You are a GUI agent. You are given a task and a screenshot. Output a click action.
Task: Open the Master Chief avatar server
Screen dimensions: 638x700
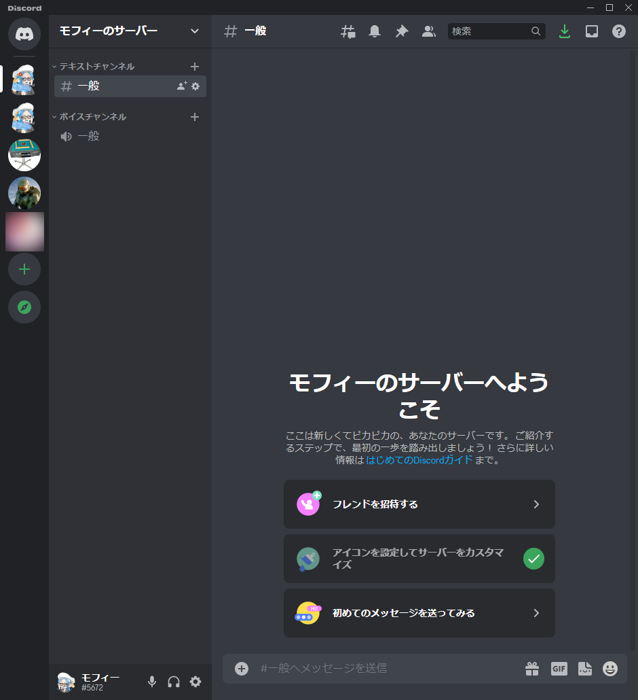(24, 193)
